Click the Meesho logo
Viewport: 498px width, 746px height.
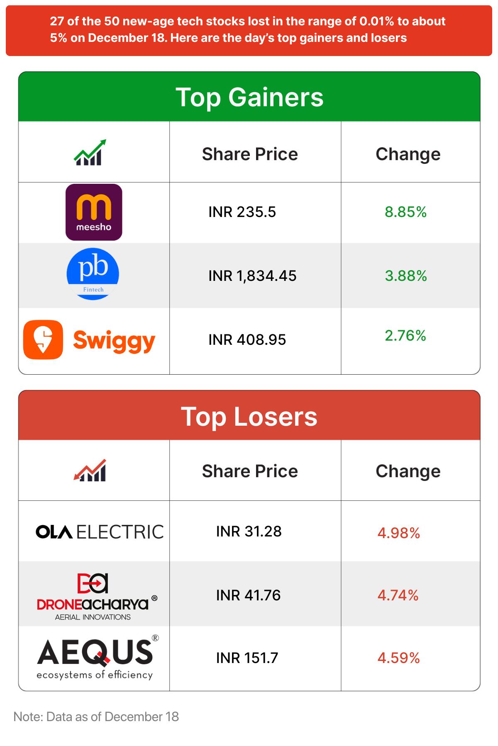pos(94,212)
